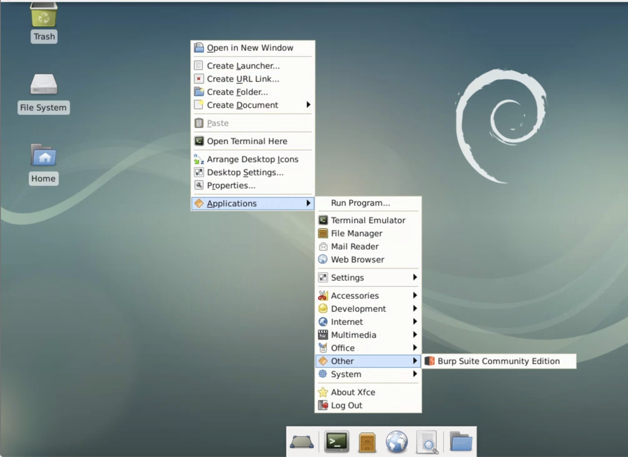Choose Run Program... from Applications menu
628x457 pixels.
pos(360,203)
